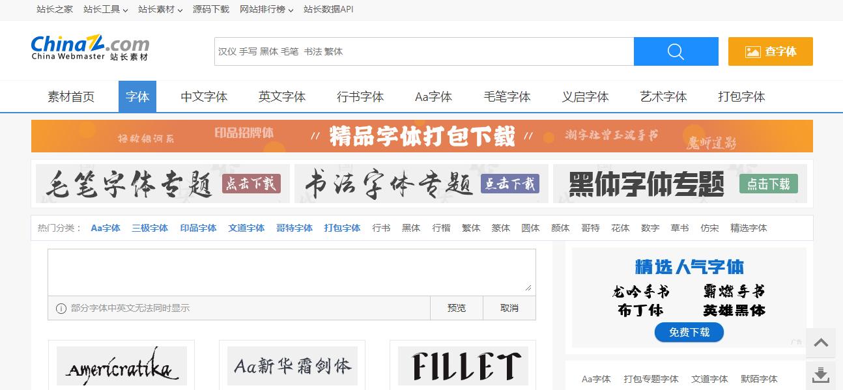Click the info icon beside the font notice
843x390 pixels.
tap(59, 308)
